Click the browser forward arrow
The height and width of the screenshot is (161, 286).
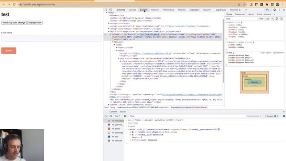[9, 4]
